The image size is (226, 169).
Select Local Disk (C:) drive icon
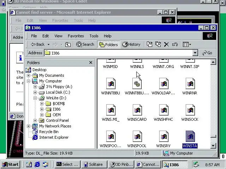[42, 92]
